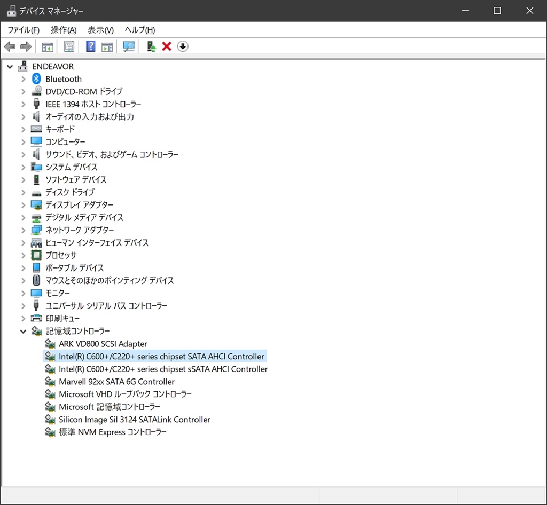Screen dimensions: 547x505
Task: Click the ディスプレイ アダプター icon
Action: click(x=36, y=204)
